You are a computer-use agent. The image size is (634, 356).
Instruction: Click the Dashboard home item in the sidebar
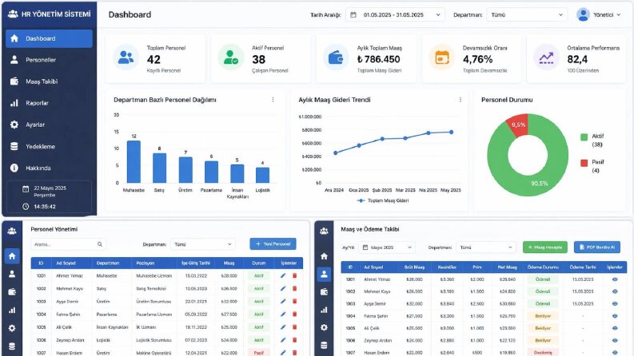pos(49,38)
